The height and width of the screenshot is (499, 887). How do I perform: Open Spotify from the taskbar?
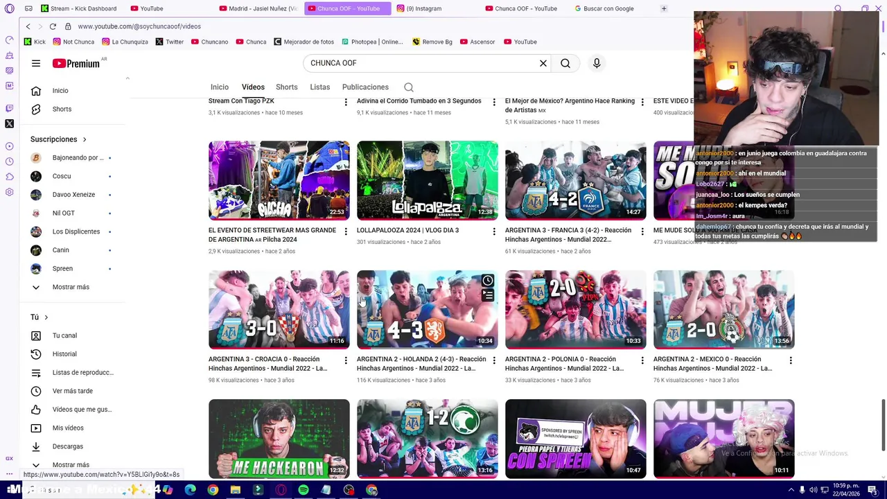pyautogui.click(x=303, y=490)
